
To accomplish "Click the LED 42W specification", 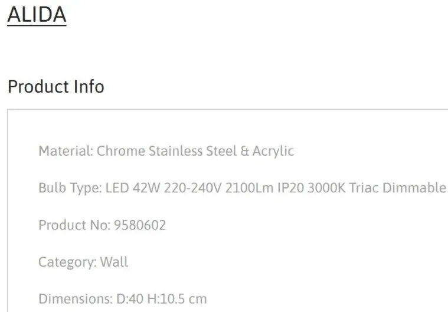I will coord(133,188).
